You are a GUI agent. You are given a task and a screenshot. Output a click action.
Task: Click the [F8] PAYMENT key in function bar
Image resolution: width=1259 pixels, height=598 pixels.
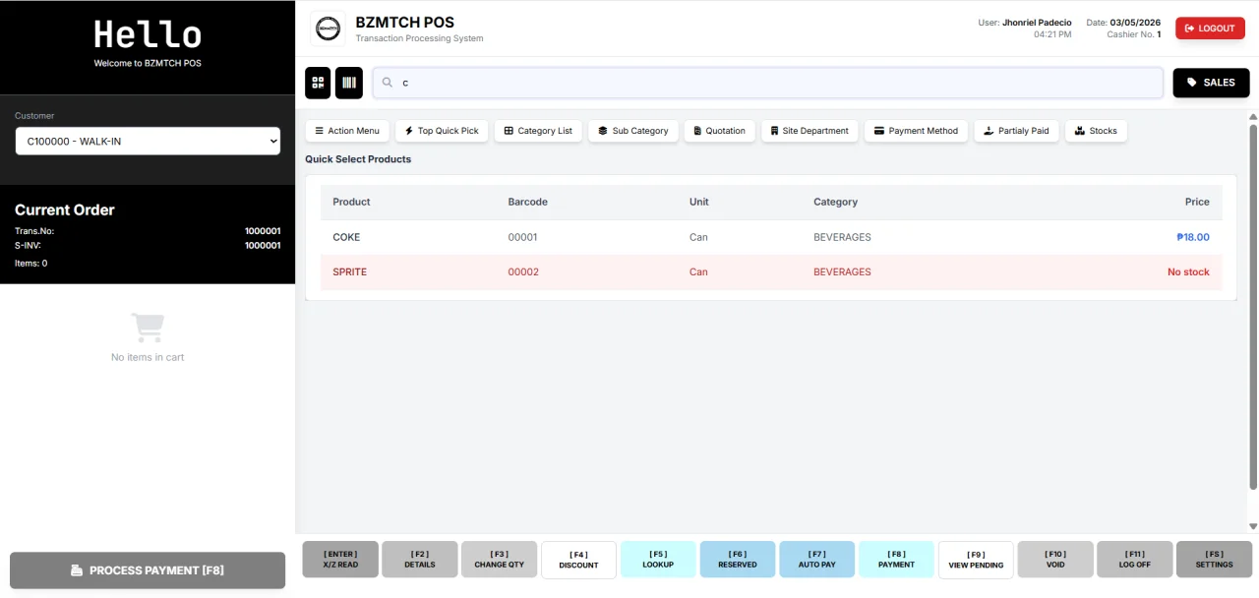point(896,560)
